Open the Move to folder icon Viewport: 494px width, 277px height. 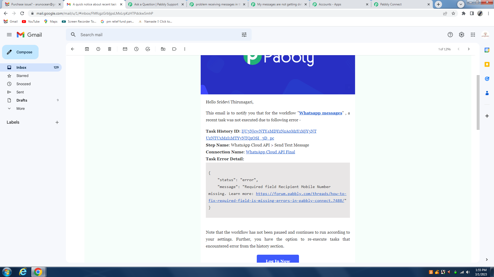pyautogui.click(x=163, y=49)
